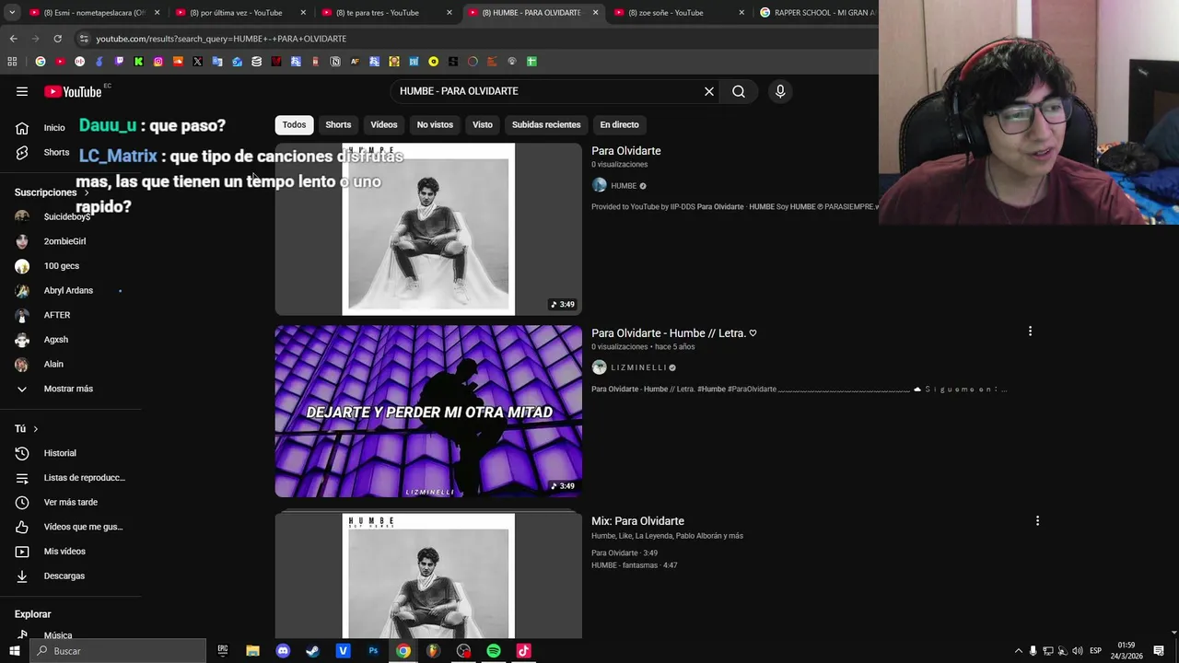Select the En directo filter chip
Screen dimensions: 1179x663
coord(619,124)
